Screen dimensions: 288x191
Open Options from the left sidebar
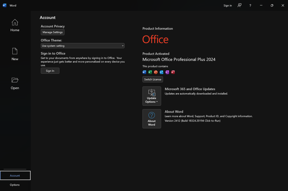click(x=15, y=185)
